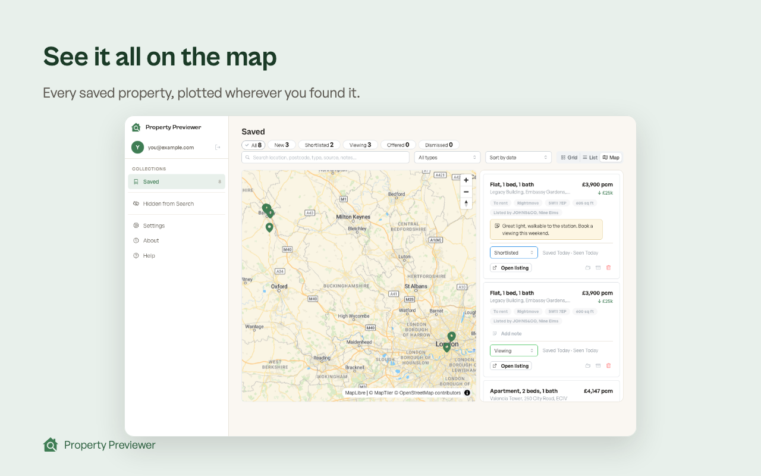The height and width of the screenshot is (476, 761).
Task: Reset map bearing with the compass button
Action: [466, 203]
